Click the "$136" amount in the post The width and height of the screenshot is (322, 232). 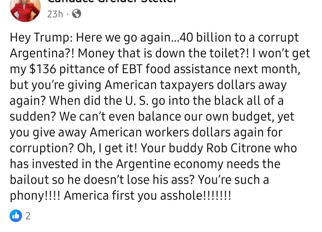point(43,69)
